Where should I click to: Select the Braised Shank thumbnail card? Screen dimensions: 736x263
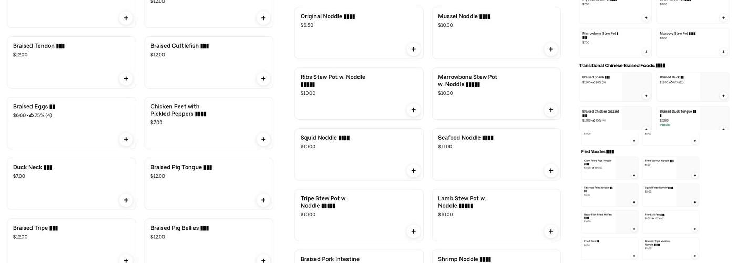pos(615,86)
